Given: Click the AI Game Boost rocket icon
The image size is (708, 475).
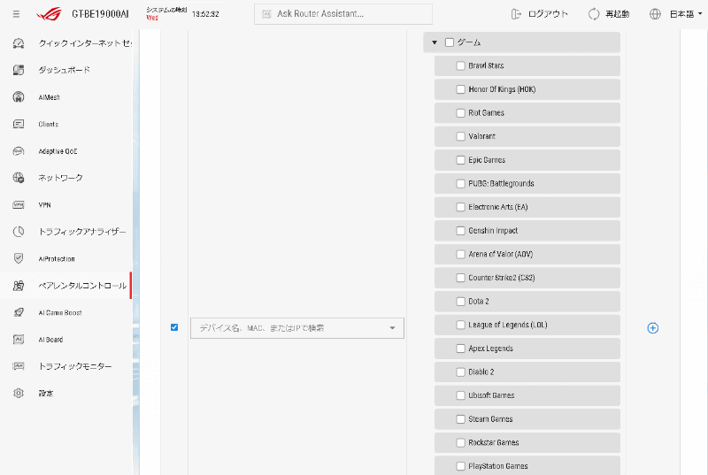Looking at the screenshot, I should pos(19,312).
